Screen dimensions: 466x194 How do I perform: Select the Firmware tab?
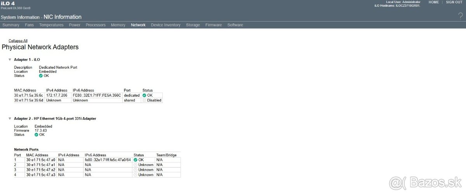click(x=214, y=25)
